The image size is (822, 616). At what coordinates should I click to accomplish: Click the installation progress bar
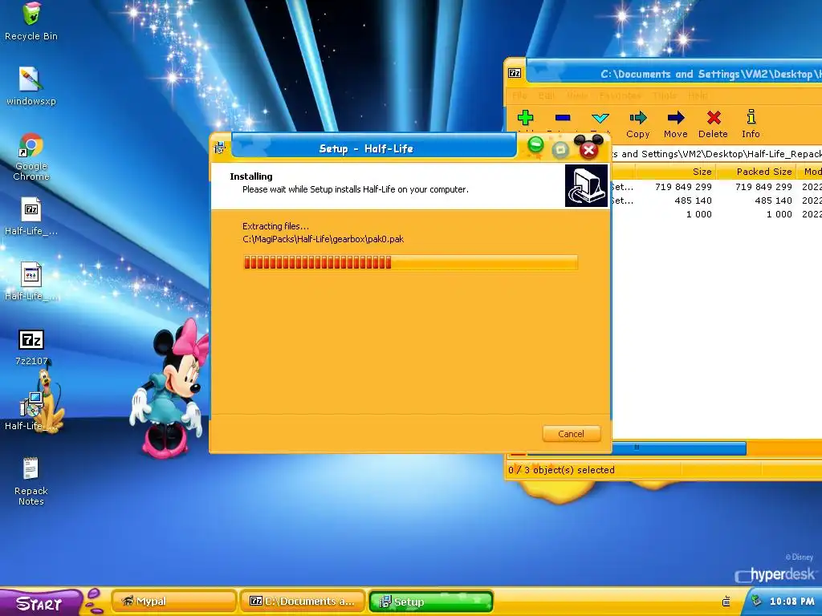click(410, 262)
